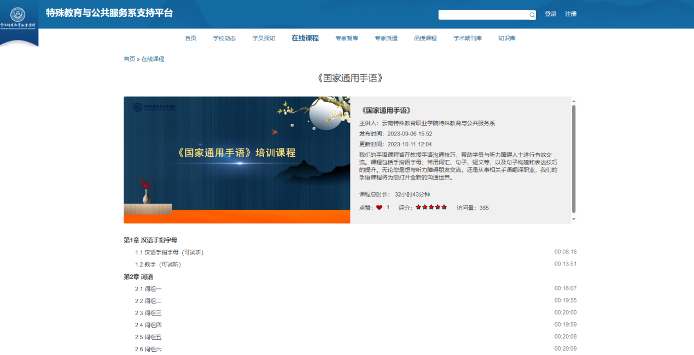The height and width of the screenshot is (355, 694).
Task: Click the scroll up arrow in course info panel
Action: (574, 101)
